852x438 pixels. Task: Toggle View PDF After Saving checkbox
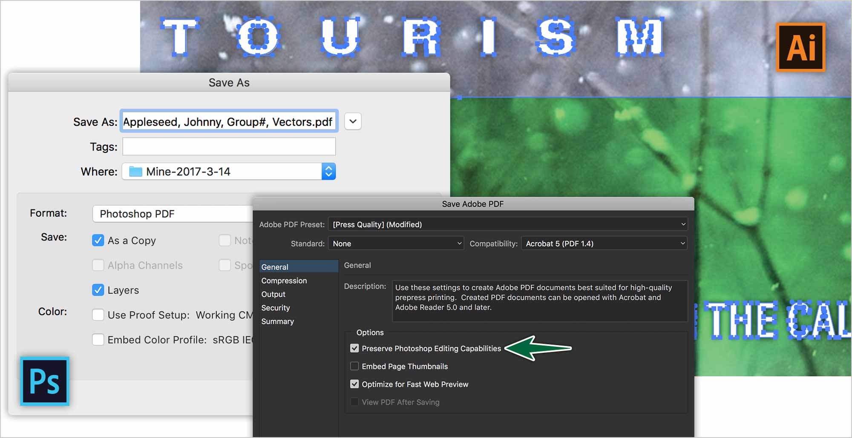(354, 402)
